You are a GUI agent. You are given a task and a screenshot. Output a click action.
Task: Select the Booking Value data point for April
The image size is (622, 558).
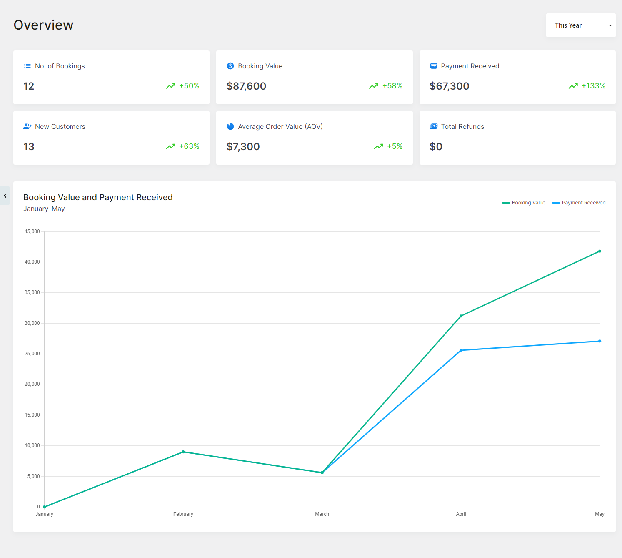click(461, 316)
